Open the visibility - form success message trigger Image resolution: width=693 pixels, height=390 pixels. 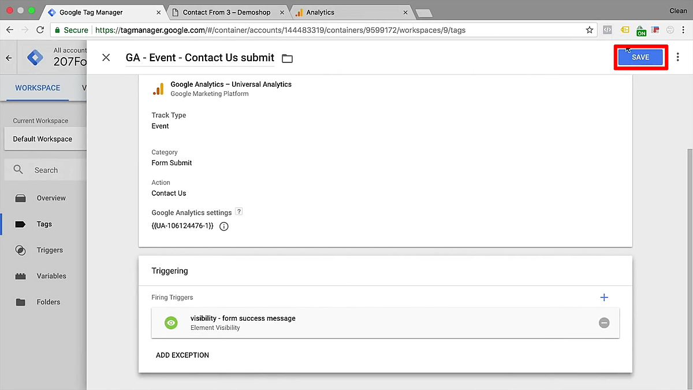click(385, 323)
